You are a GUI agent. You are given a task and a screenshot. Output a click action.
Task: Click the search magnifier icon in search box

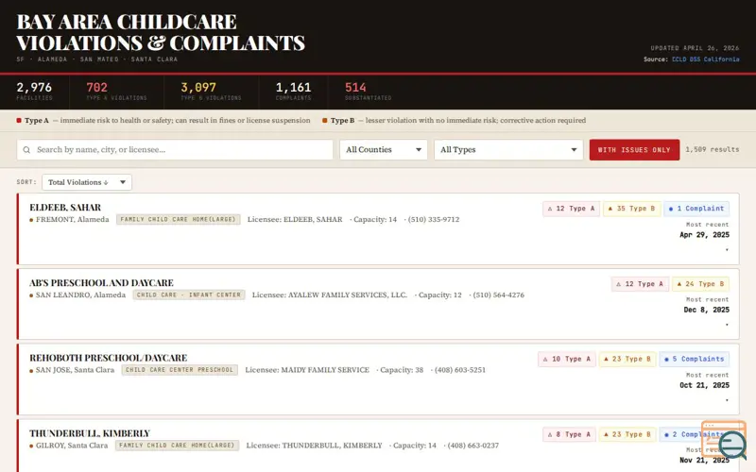[x=27, y=150]
